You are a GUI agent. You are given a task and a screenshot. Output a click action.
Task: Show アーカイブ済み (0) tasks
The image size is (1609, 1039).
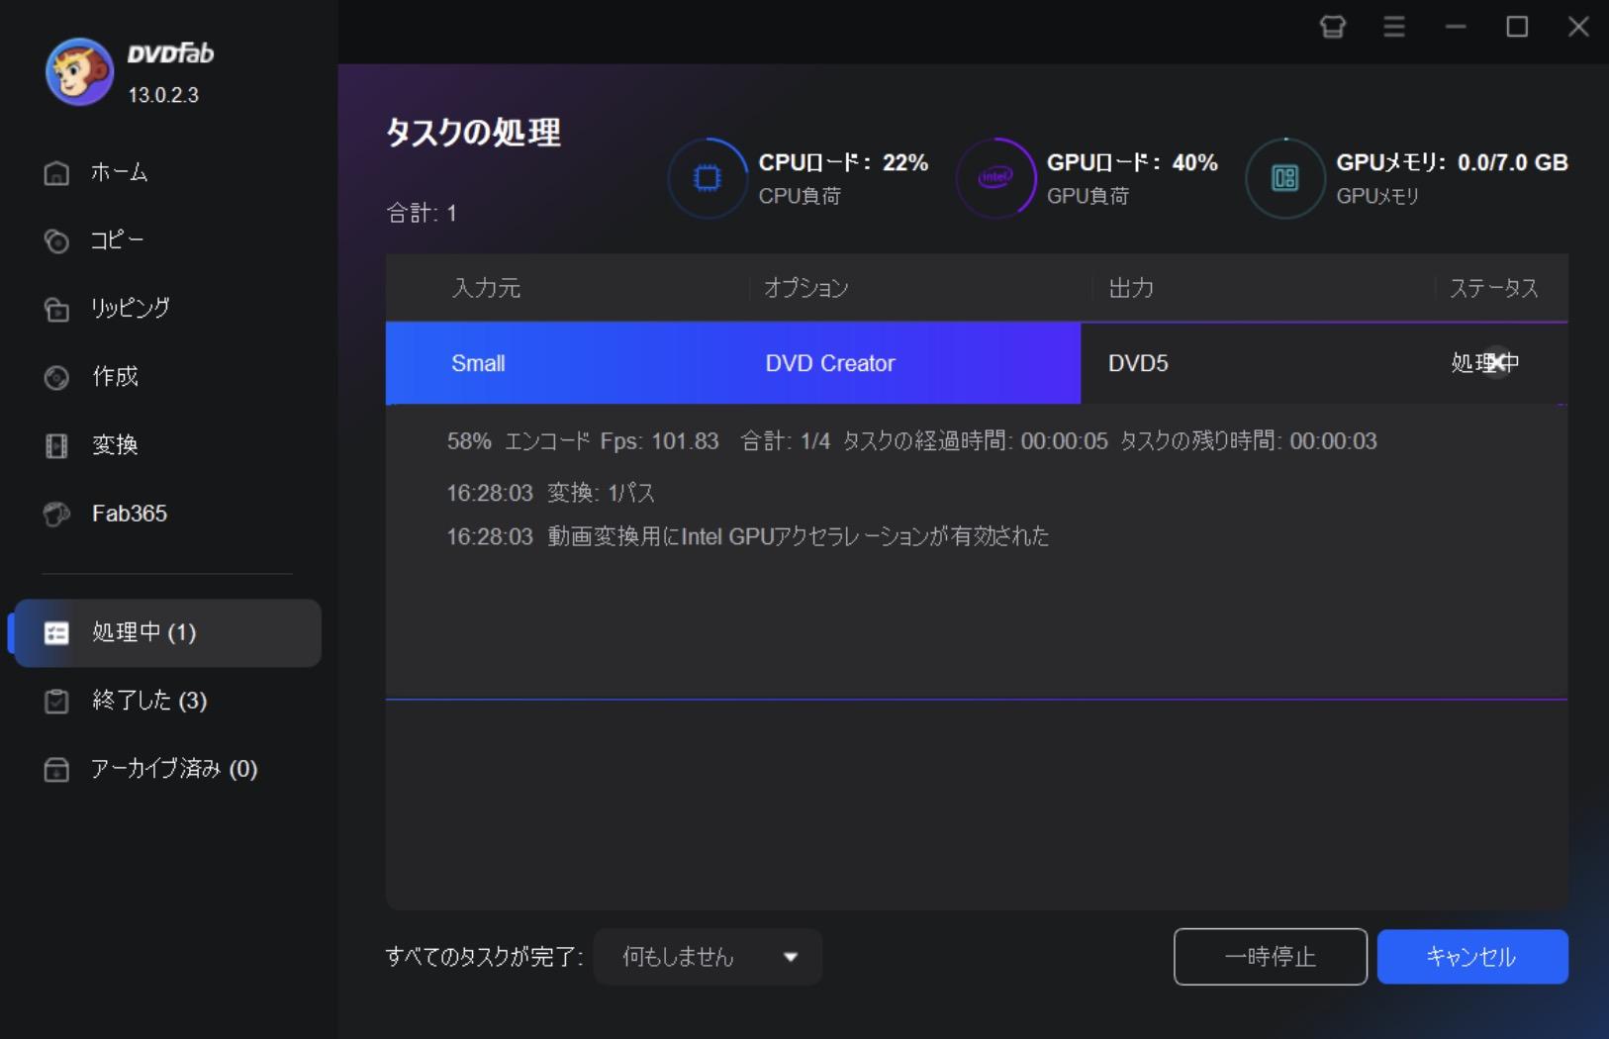pyautogui.click(x=174, y=769)
